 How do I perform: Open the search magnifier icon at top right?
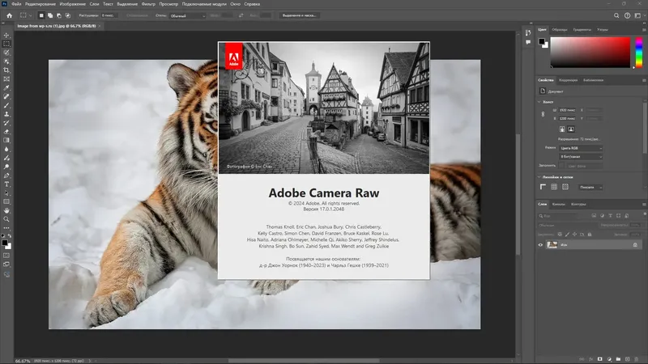(618, 15)
